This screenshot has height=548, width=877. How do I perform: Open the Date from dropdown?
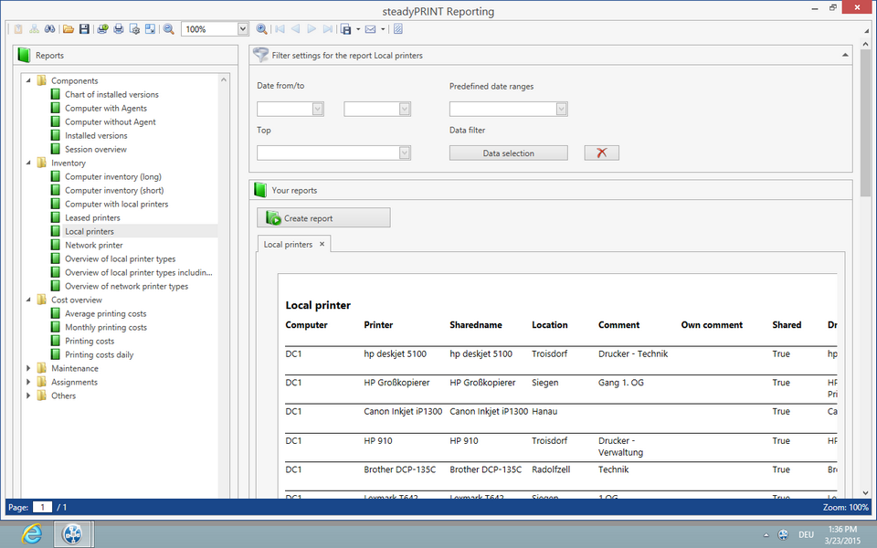pyautogui.click(x=318, y=109)
